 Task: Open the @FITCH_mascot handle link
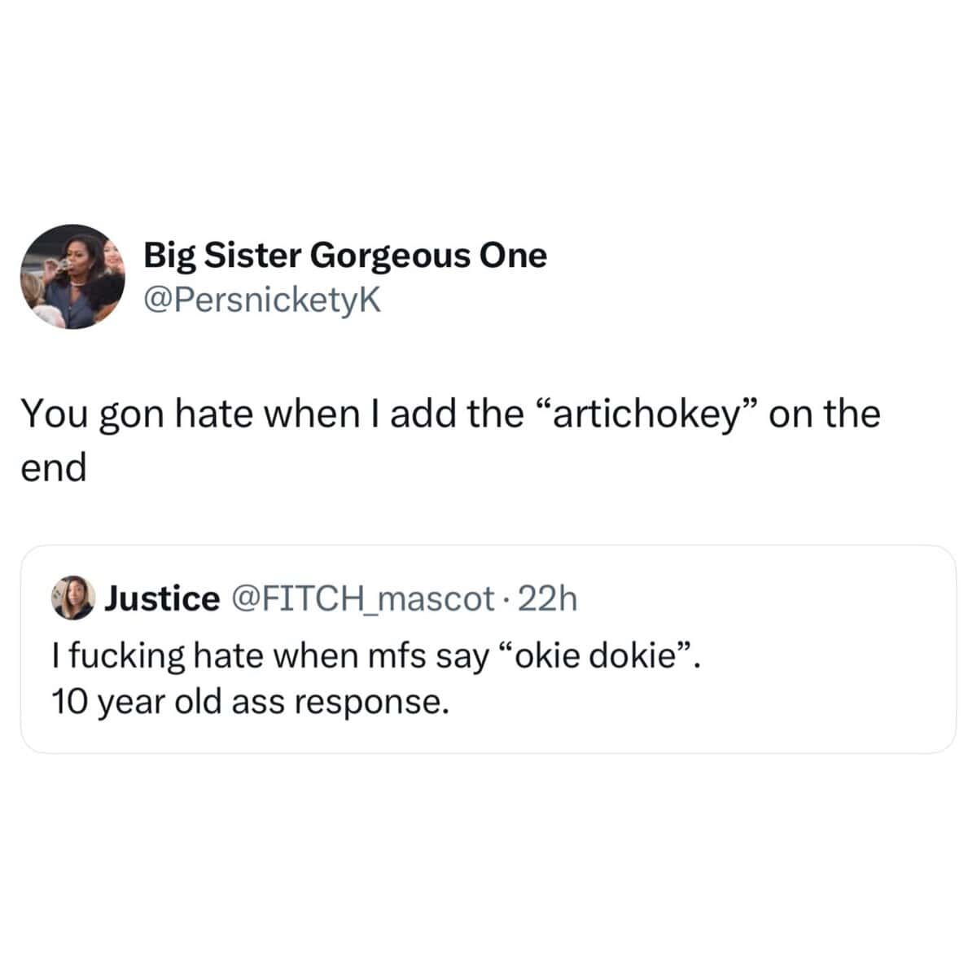click(364, 599)
